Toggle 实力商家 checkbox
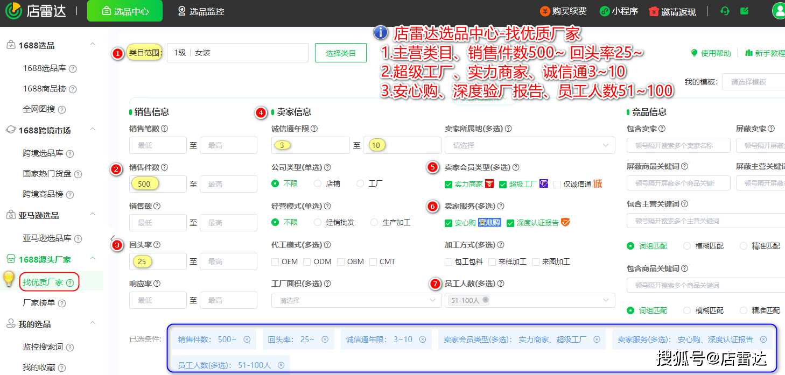 [448, 185]
